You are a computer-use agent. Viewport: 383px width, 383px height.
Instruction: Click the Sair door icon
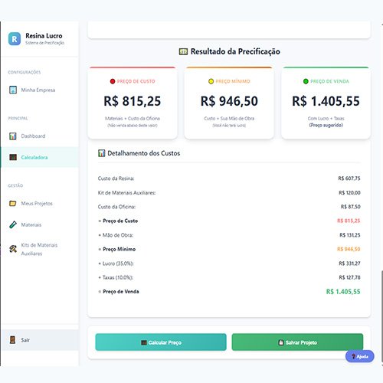click(x=12, y=340)
